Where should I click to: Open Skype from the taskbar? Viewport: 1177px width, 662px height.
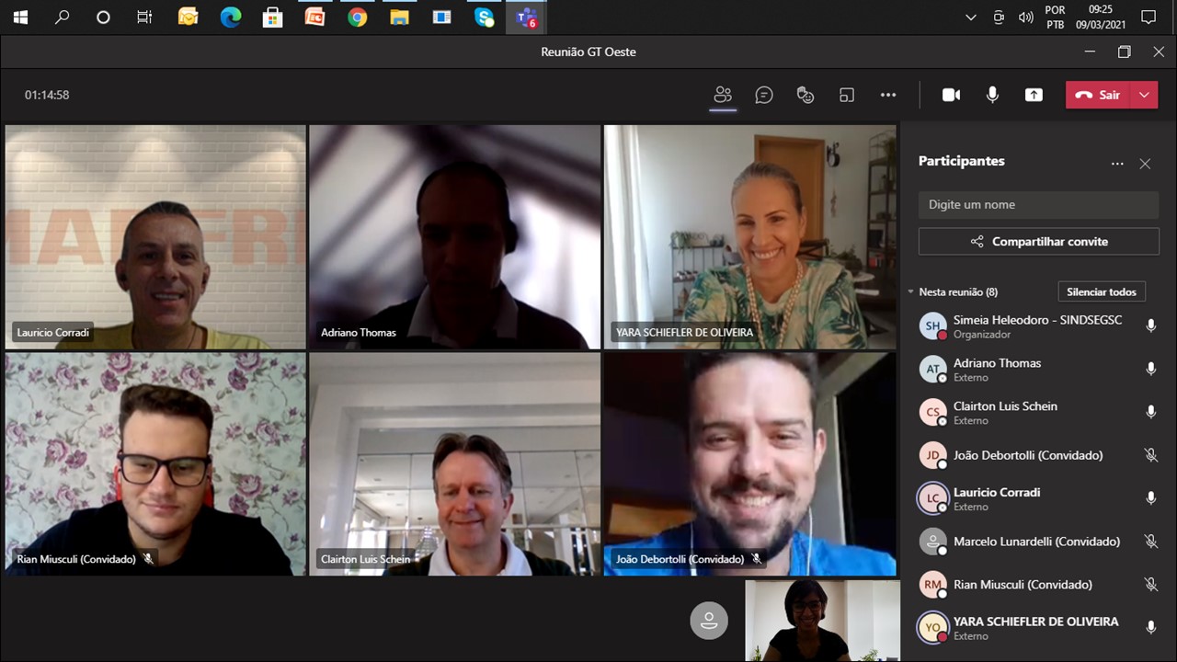point(484,17)
